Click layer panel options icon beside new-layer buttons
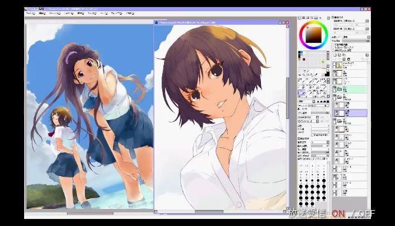This screenshot has height=226, width=395. tap(367, 55)
